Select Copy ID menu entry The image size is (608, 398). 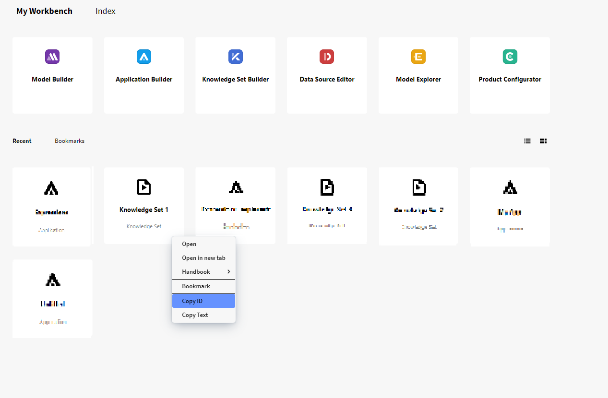(x=192, y=301)
